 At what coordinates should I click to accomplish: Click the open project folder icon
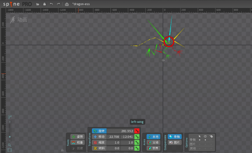click(37, 4)
